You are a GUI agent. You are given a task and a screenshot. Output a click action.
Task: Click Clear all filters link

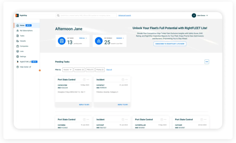109,70
